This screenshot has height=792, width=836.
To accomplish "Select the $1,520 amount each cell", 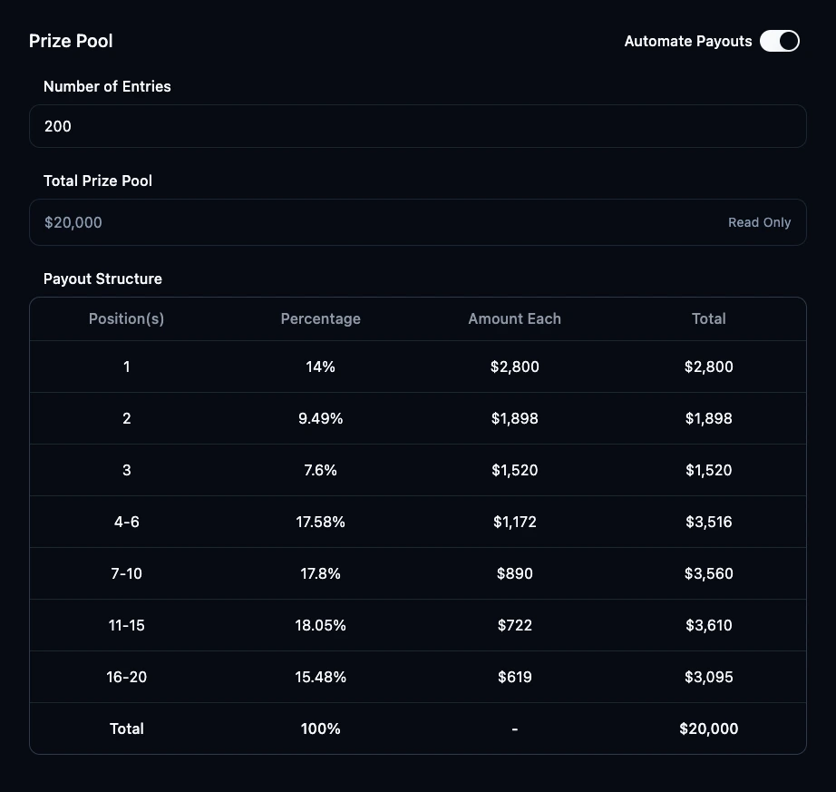I will (x=514, y=470).
